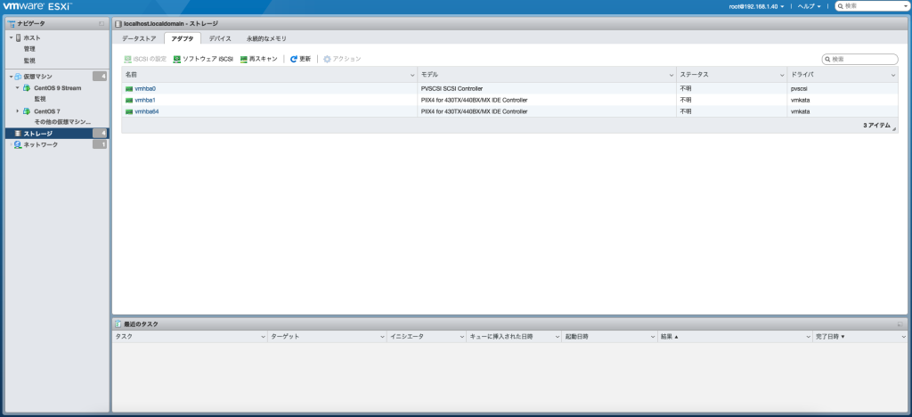The height and width of the screenshot is (417, 912).
Task: Click the vmhba0 adapter icon
Action: point(129,89)
